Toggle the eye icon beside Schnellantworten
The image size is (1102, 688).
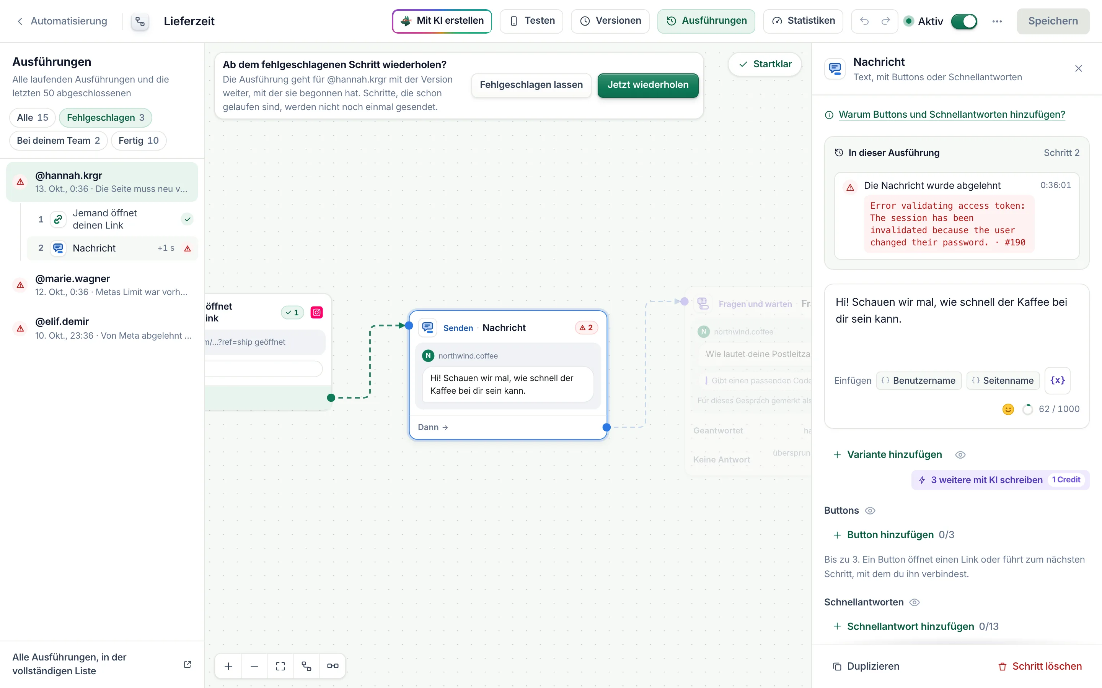pos(915,602)
